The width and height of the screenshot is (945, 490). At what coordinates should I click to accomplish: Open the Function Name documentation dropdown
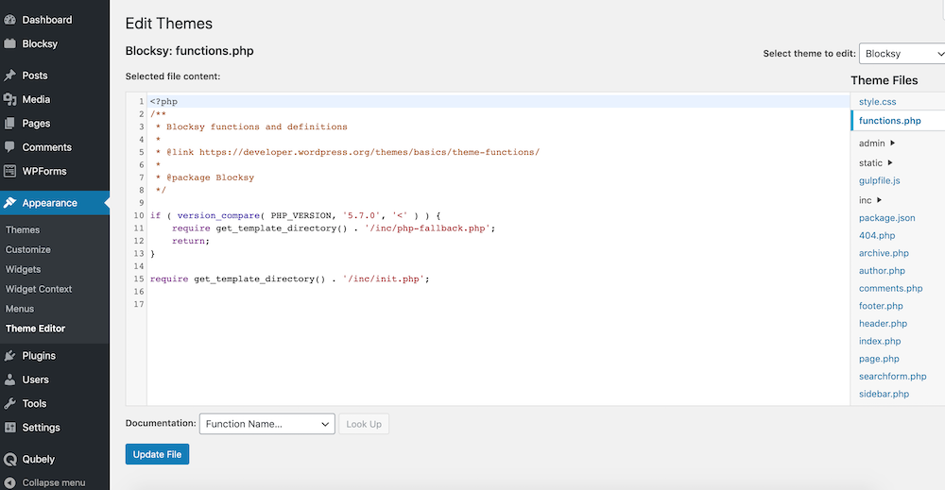(267, 424)
